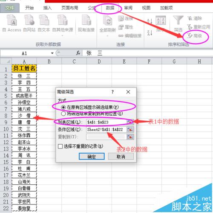Click cell containing 李世民

(x=24, y=201)
